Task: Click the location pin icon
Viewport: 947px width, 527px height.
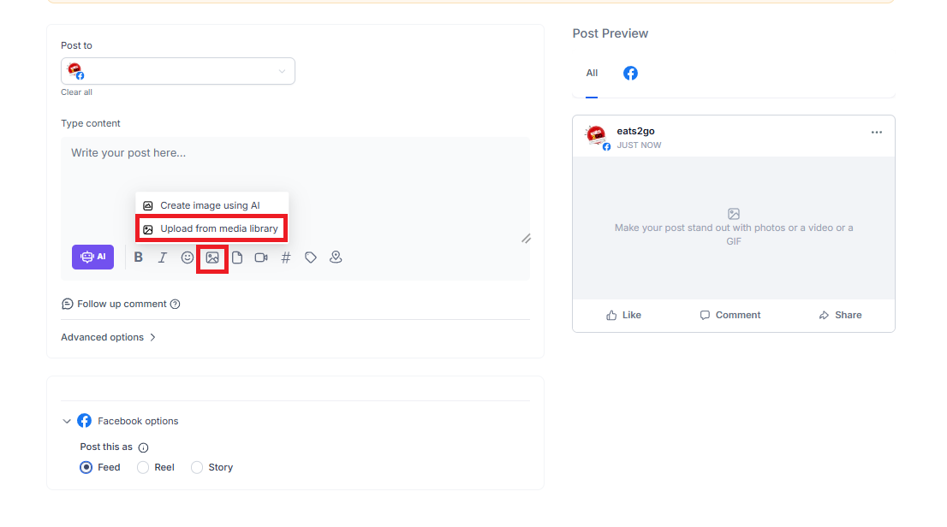Action: point(336,258)
